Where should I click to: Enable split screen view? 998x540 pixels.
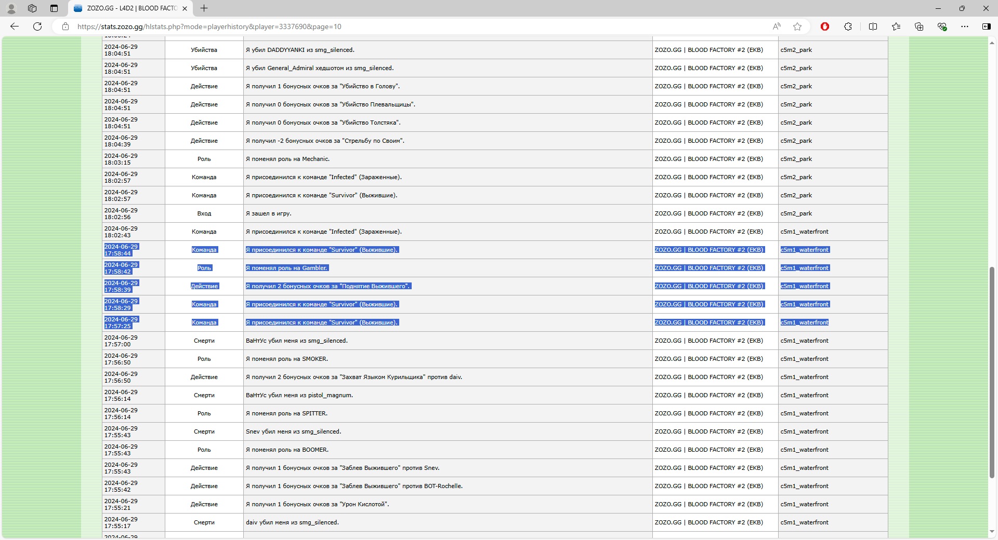[x=873, y=26]
